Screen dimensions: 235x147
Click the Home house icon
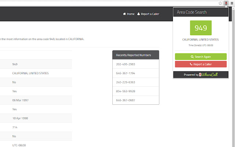[x=124, y=14]
